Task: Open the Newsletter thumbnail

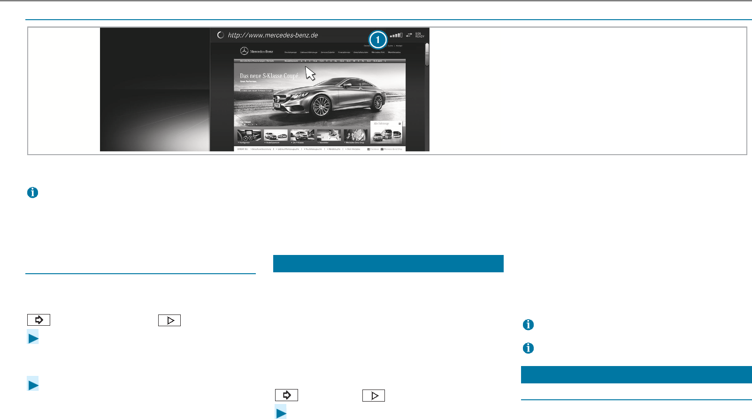Action: (x=329, y=134)
